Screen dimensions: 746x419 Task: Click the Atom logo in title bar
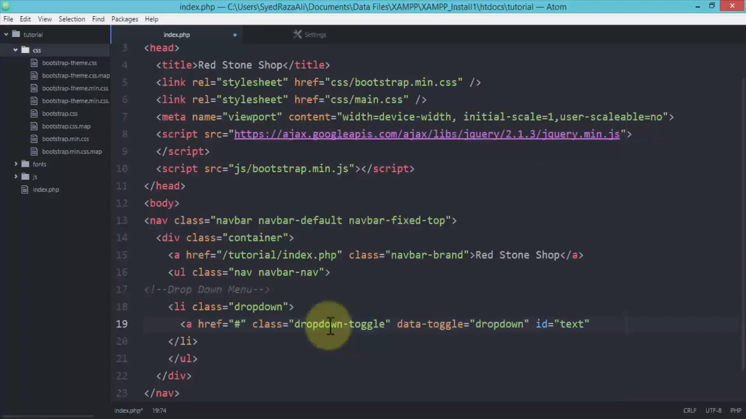point(5,6)
